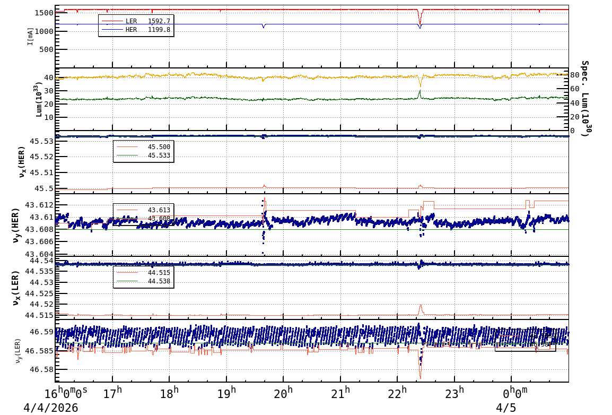
Task: Click the 44.525 axis tick label
Action: click(39, 293)
